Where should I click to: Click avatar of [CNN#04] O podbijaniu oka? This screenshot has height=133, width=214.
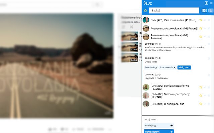click(146, 104)
